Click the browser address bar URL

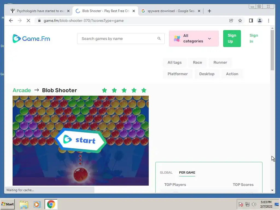pyautogui.click(x=84, y=21)
